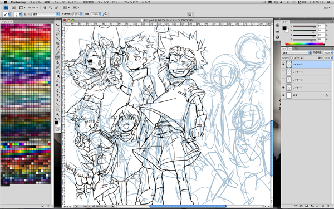
Task: Select the Move tool in the toolbox
Action: coord(57,25)
